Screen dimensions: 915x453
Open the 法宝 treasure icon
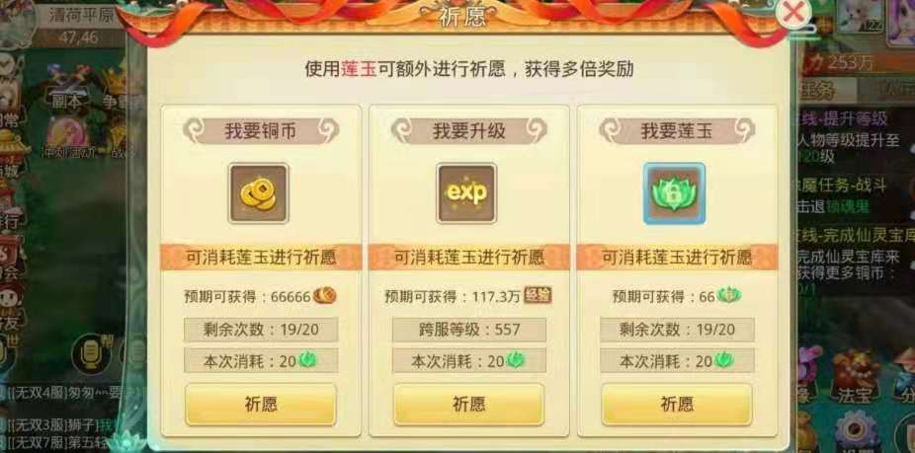coord(855,377)
